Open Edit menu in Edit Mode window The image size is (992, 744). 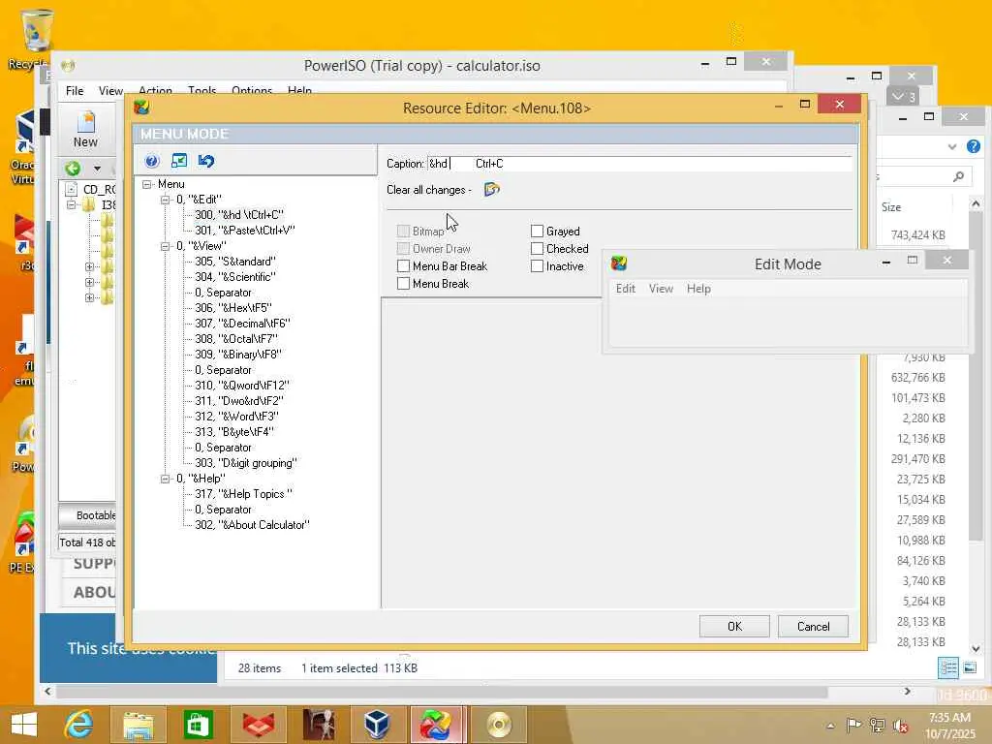[x=626, y=289]
